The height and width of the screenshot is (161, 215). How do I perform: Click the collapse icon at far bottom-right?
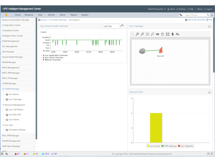212,154
